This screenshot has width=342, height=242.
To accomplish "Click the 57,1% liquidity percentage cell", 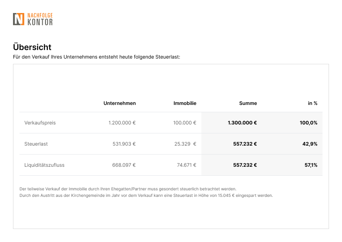I will tap(311, 165).
